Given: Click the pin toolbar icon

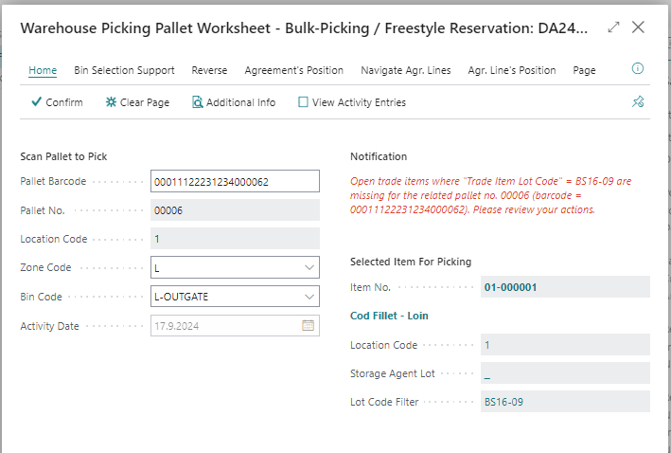Looking at the screenshot, I should (x=637, y=102).
